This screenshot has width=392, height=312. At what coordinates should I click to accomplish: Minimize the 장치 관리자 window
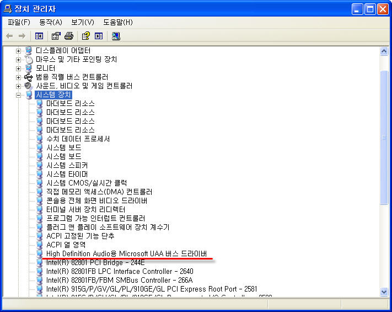click(357, 9)
